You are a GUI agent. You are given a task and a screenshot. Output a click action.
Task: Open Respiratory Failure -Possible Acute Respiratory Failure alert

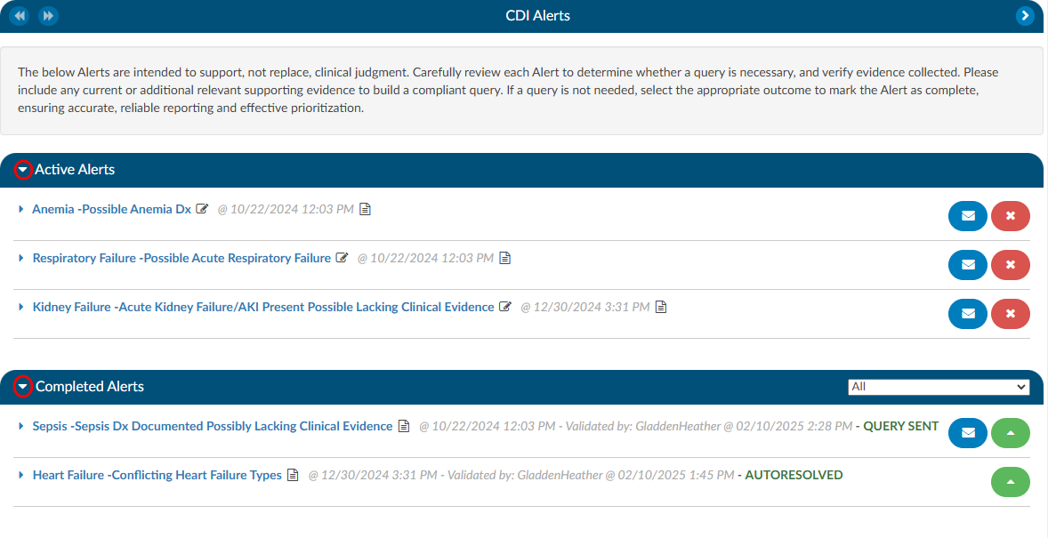[181, 258]
